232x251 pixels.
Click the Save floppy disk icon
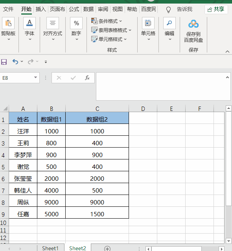coord(4,62)
